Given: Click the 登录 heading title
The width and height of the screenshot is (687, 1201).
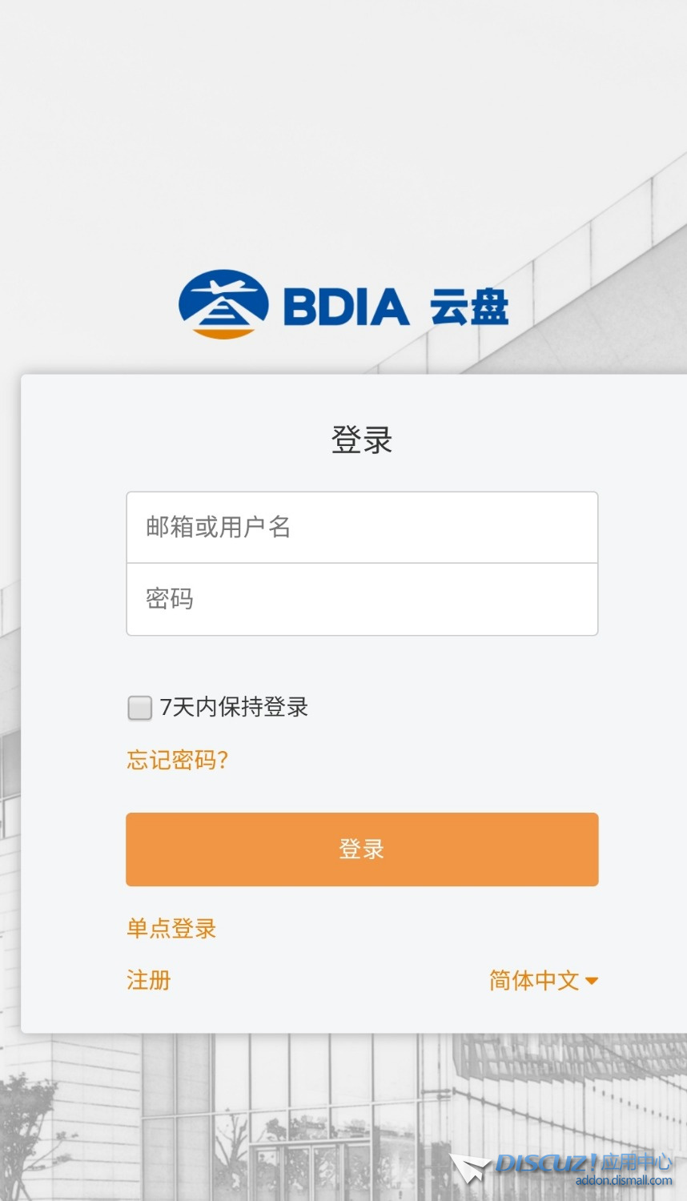Looking at the screenshot, I should pyautogui.click(x=362, y=440).
